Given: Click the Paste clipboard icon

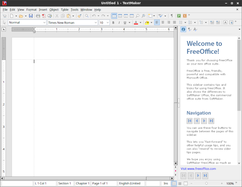Looking at the screenshot, I should coord(69,16).
